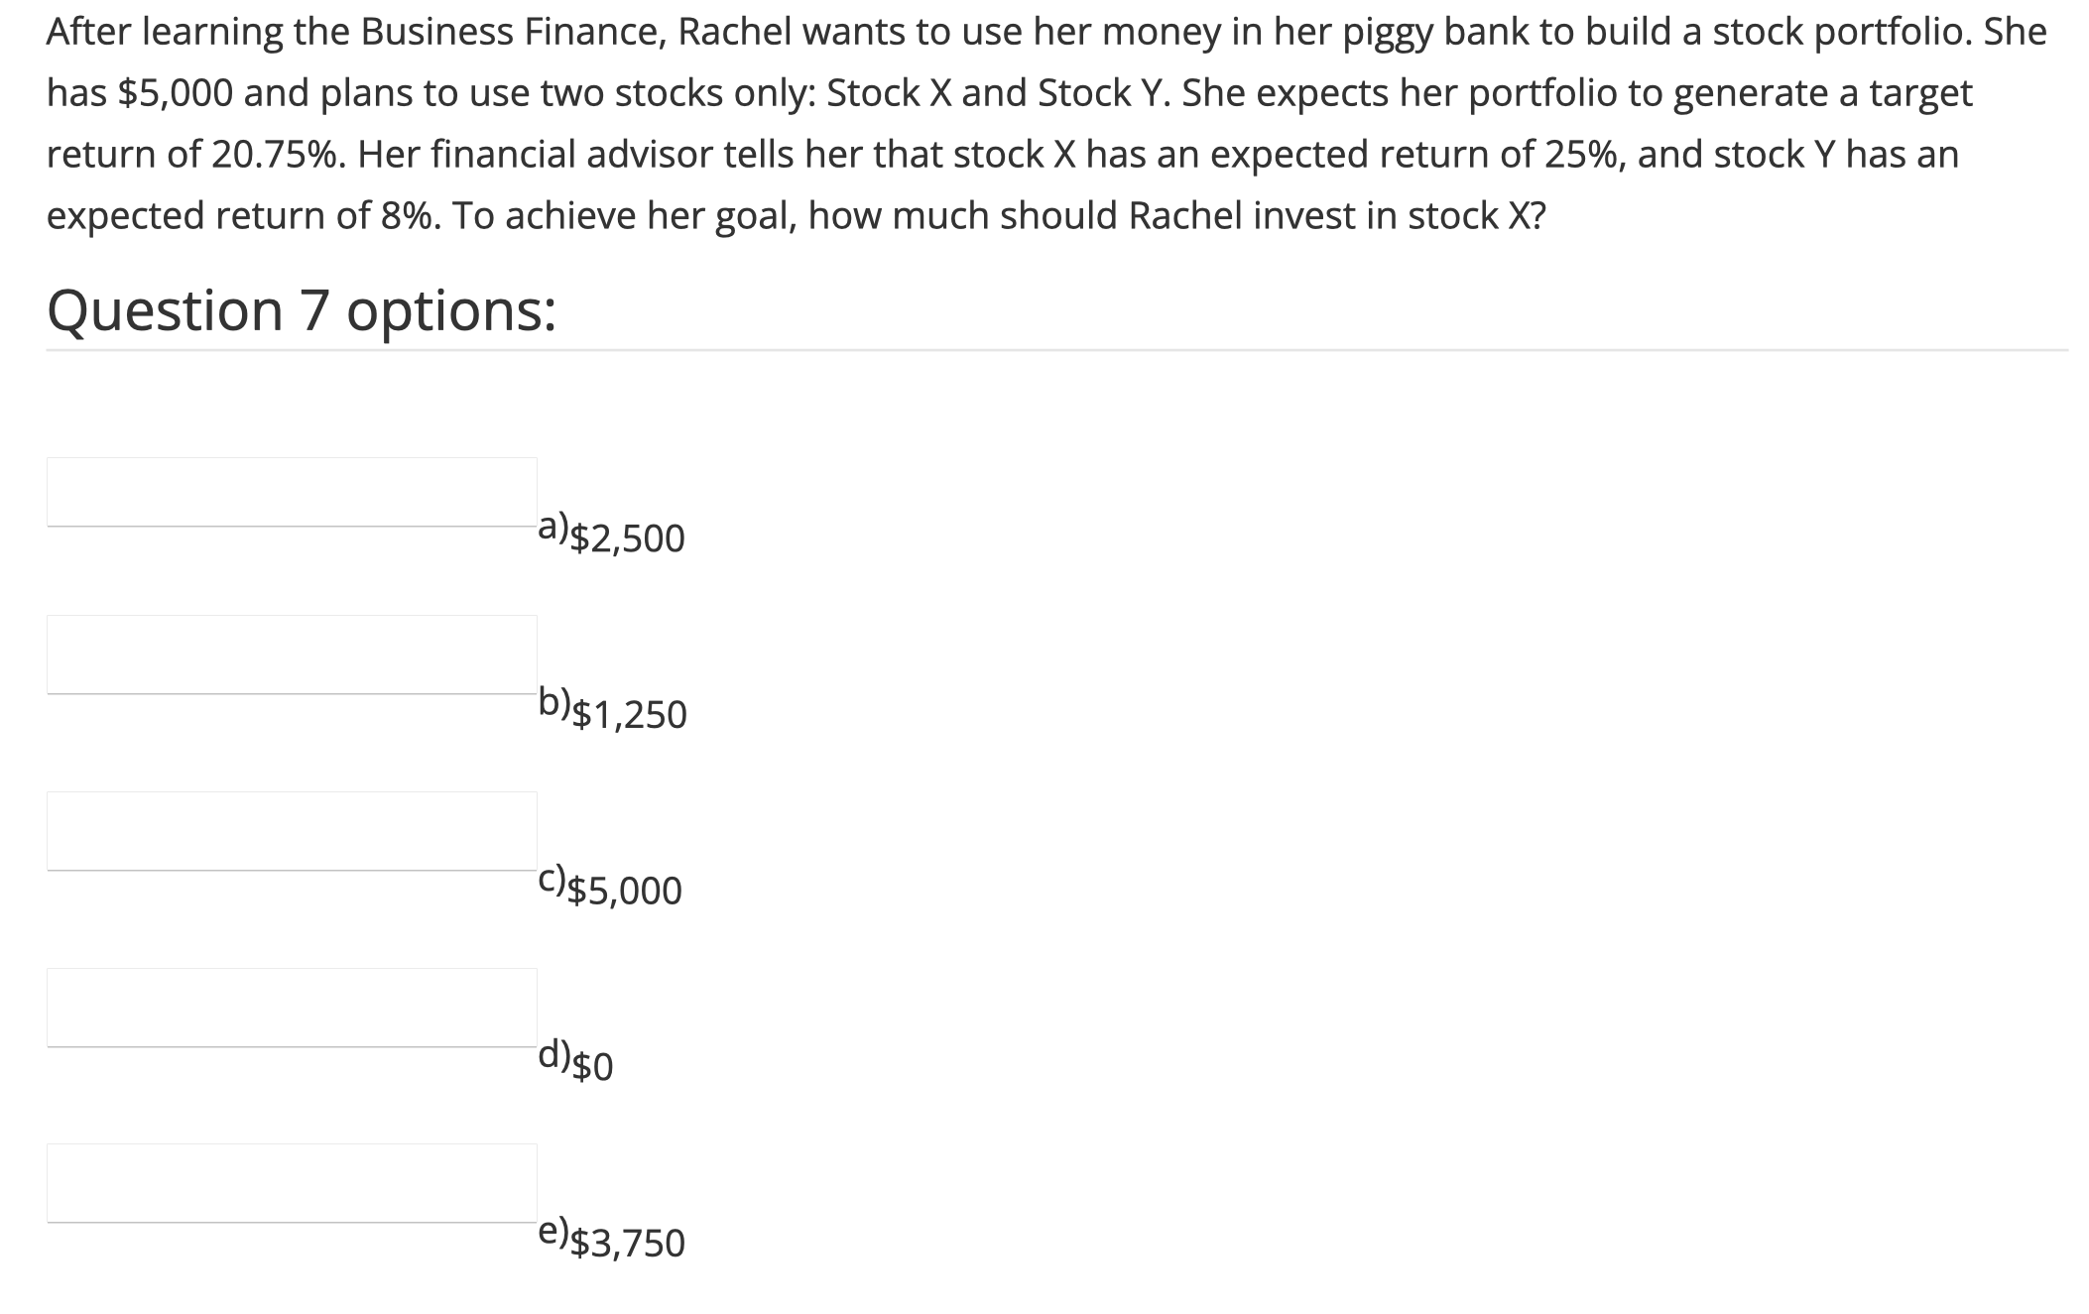
Task: Click the letter marker a) before $2,500
Action: tap(552, 529)
